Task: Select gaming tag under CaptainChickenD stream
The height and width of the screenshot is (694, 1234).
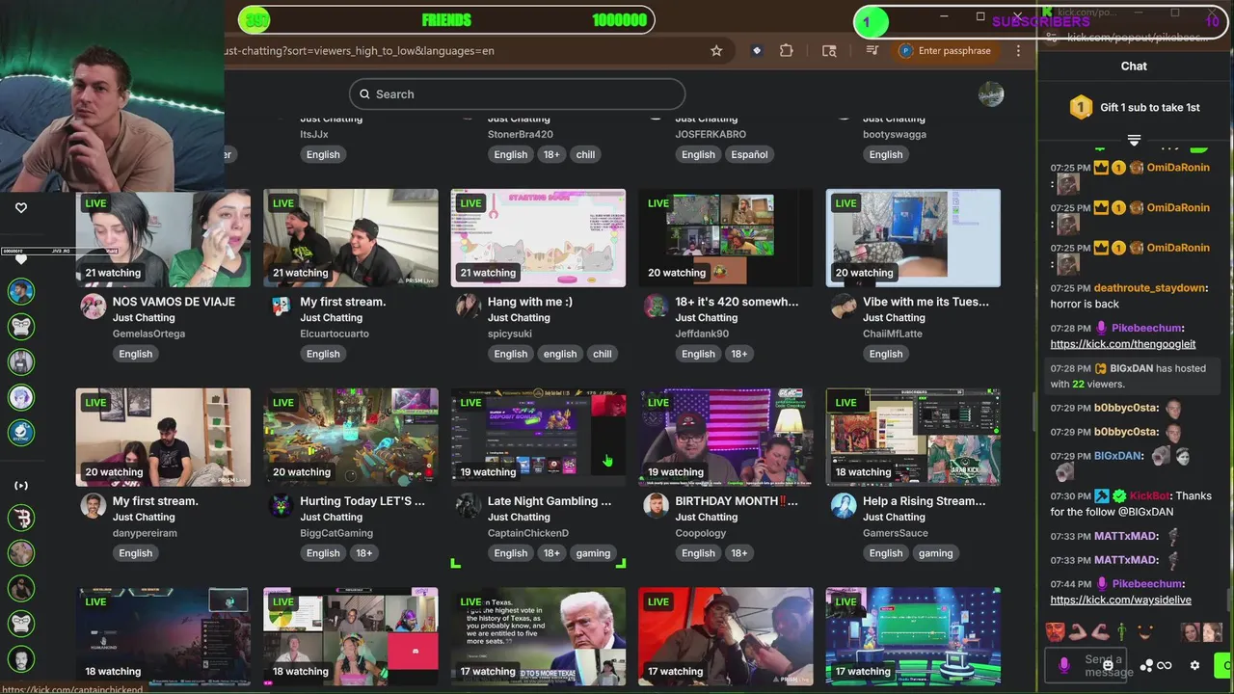Action: tap(593, 553)
